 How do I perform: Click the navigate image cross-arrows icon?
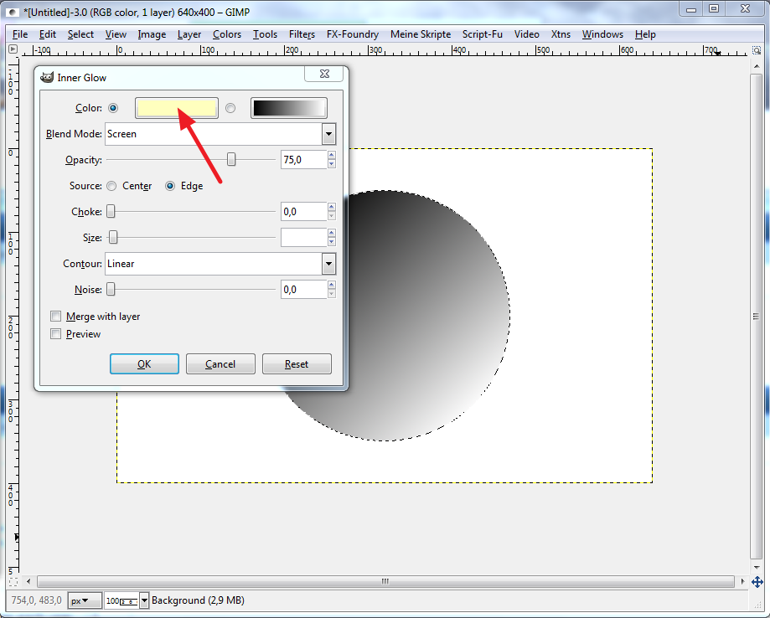tap(757, 582)
